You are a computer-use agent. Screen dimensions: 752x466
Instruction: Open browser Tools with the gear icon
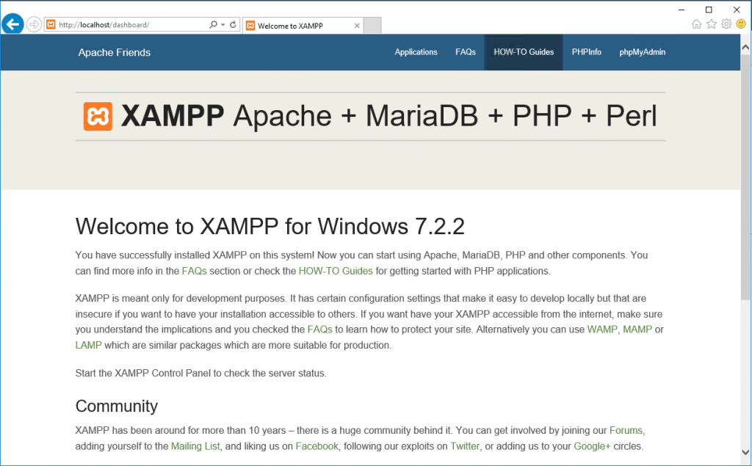point(726,24)
